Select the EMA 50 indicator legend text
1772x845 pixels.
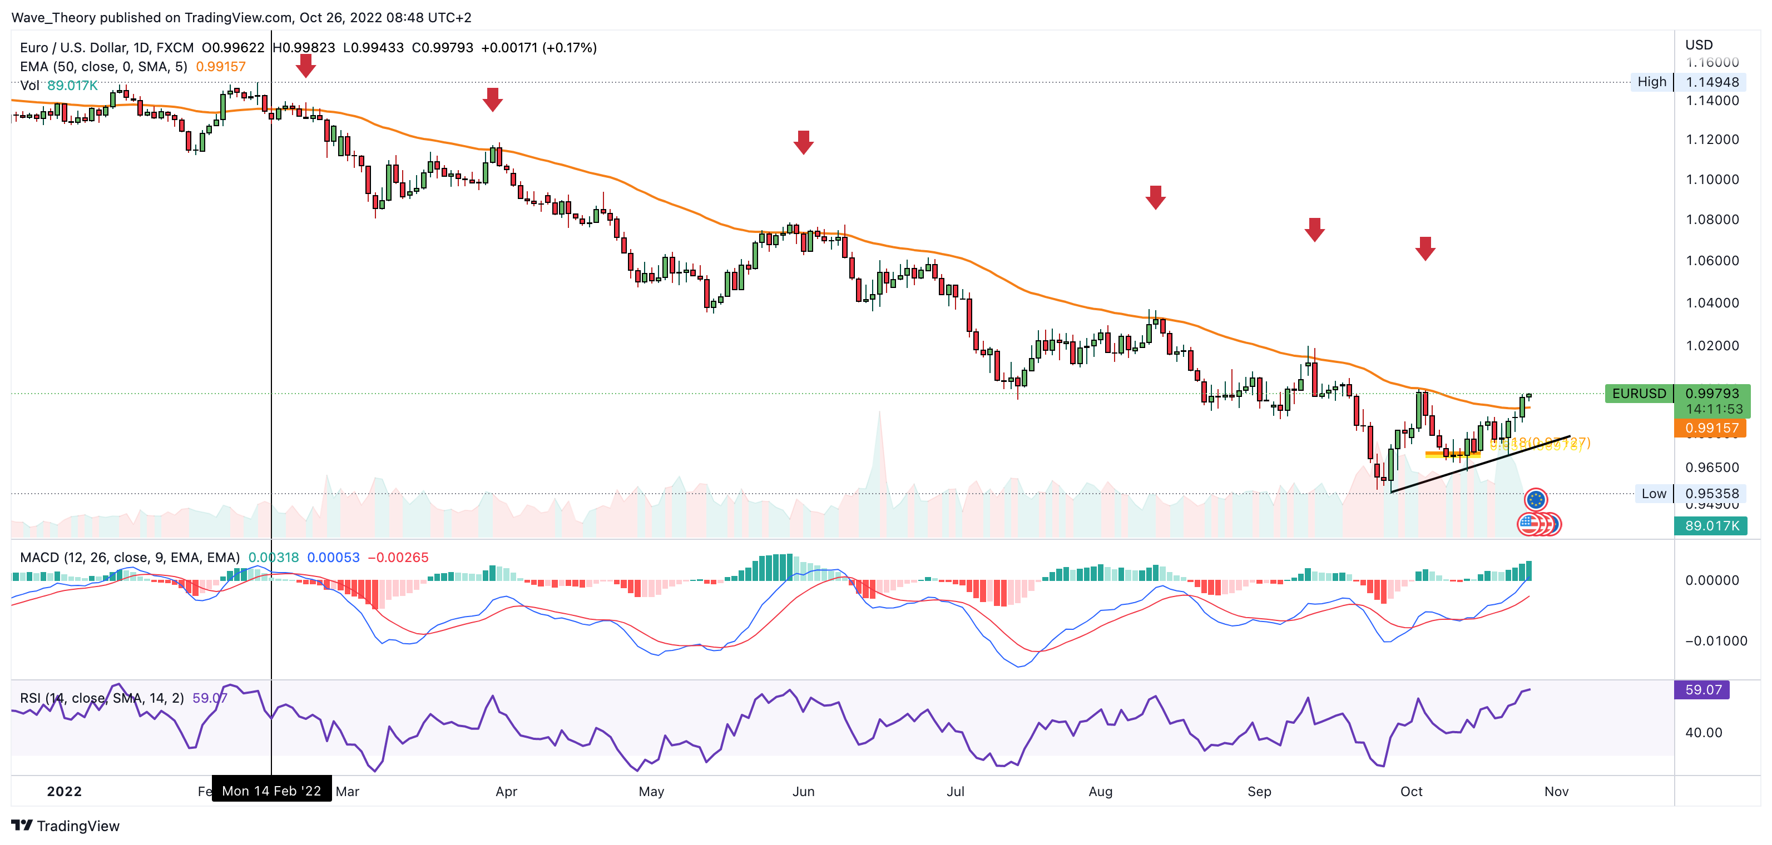[x=103, y=67]
